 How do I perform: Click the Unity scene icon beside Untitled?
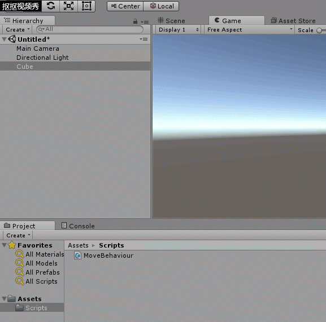(x=12, y=39)
